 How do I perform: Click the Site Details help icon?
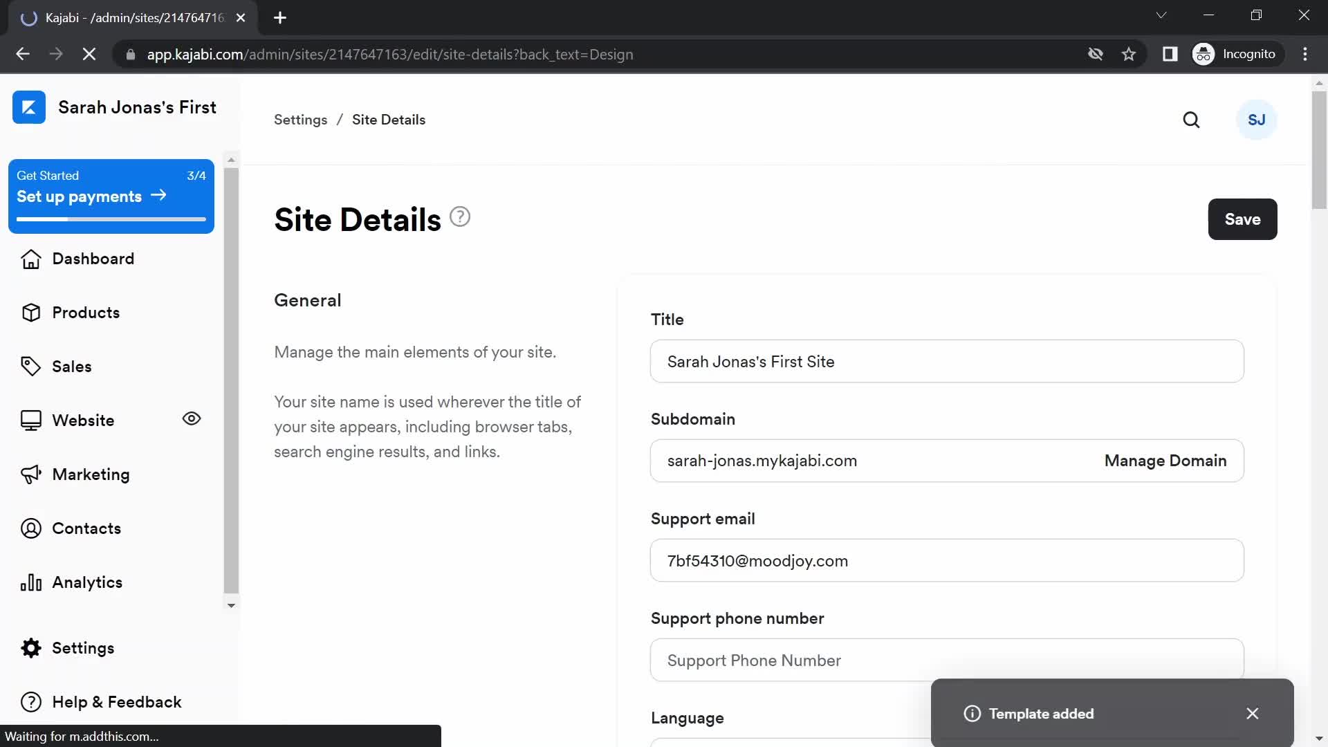(460, 217)
